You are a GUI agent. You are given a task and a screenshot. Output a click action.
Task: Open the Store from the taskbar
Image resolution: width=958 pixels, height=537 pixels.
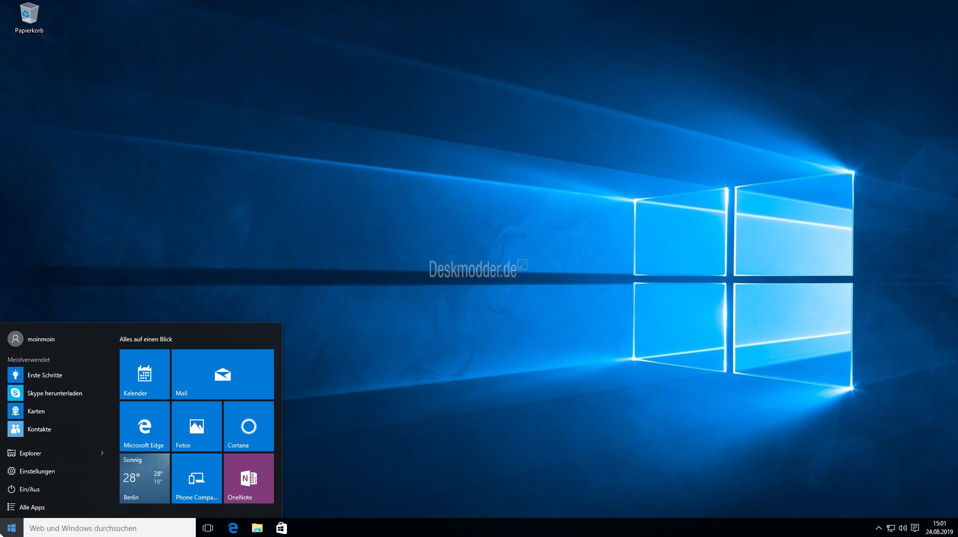click(281, 528)
